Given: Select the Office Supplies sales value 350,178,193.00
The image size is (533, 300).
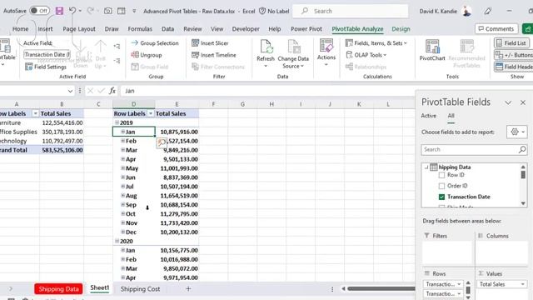Looking at the screenshot, I should pos(62,132).
